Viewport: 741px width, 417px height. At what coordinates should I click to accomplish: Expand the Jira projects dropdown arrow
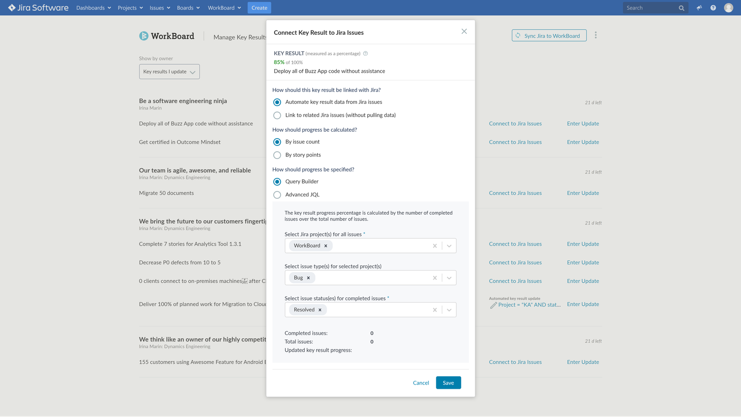click(x=449, y=246)
